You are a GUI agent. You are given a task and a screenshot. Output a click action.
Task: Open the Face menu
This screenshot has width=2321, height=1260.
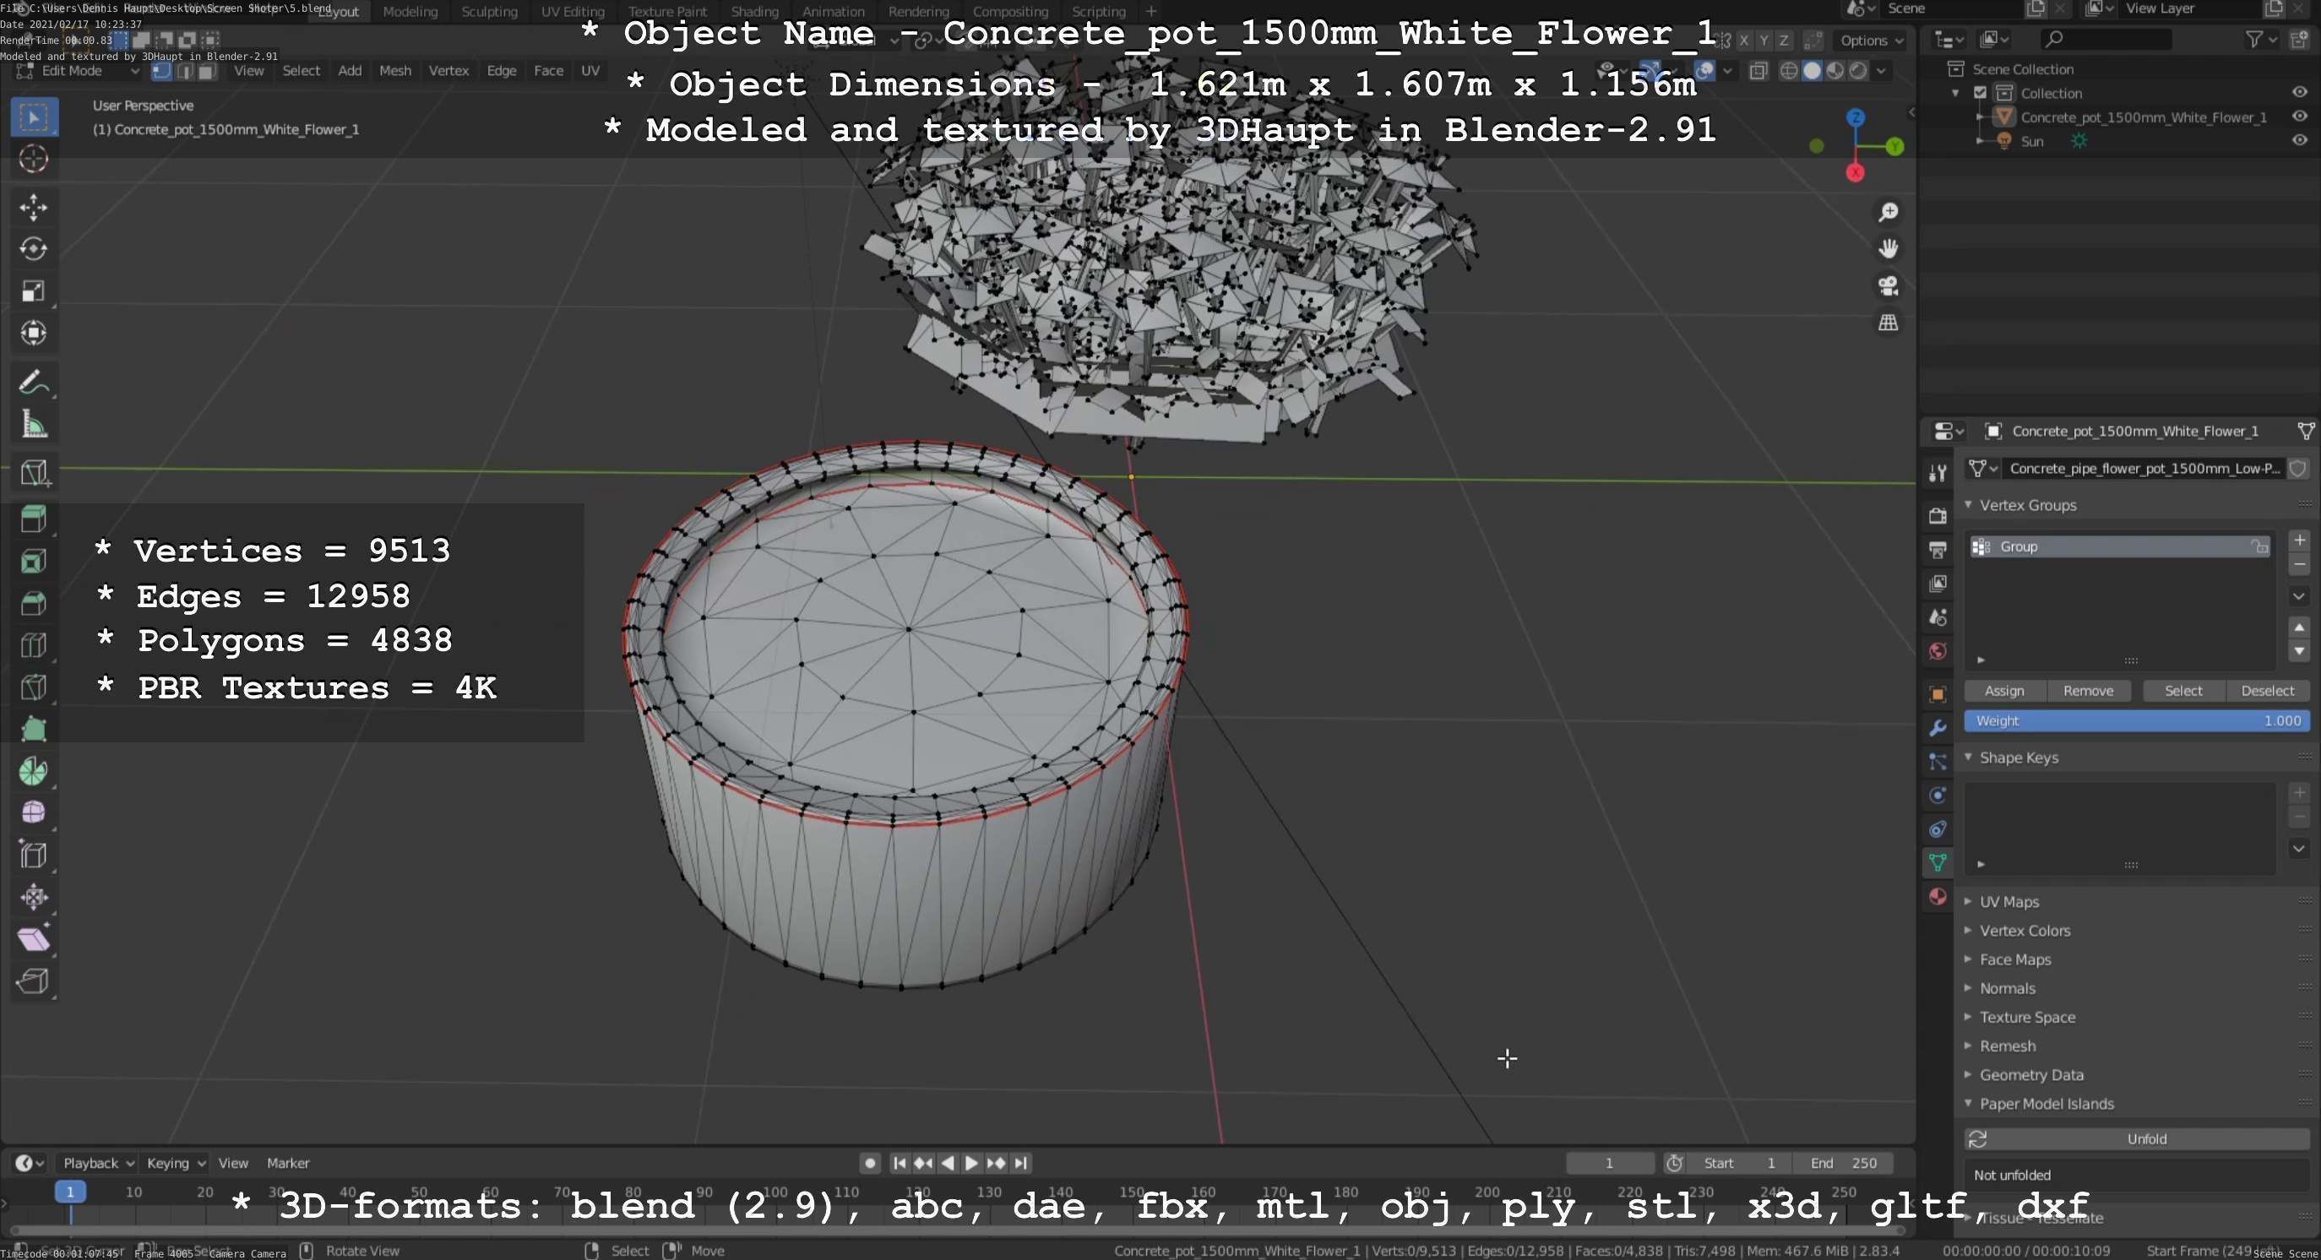pyautogui.click(x=548, y=71)
